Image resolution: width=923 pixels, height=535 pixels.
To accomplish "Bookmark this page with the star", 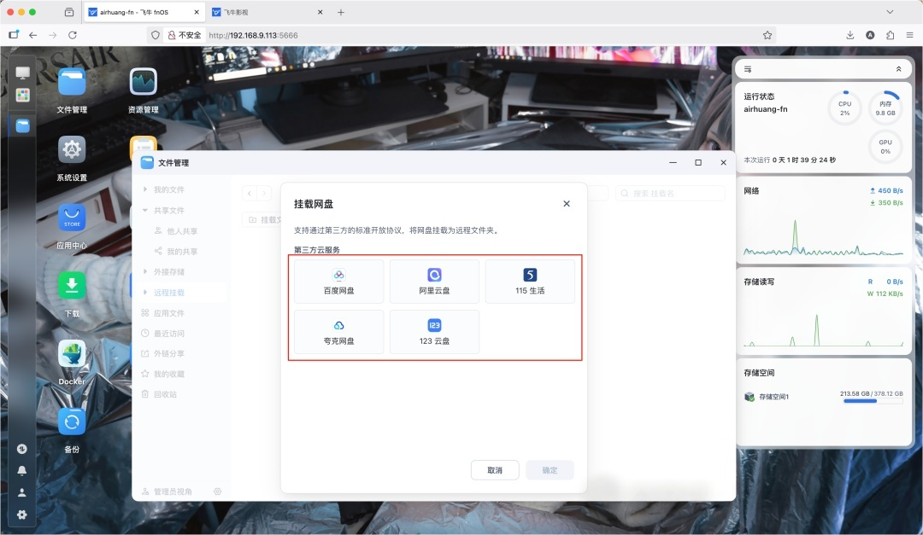I will [767, 35].
